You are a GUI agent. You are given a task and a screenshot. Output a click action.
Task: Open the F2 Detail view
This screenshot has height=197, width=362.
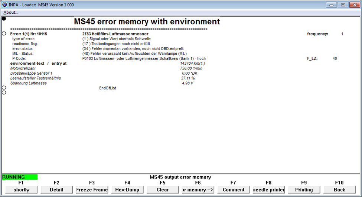coord(56,190)
